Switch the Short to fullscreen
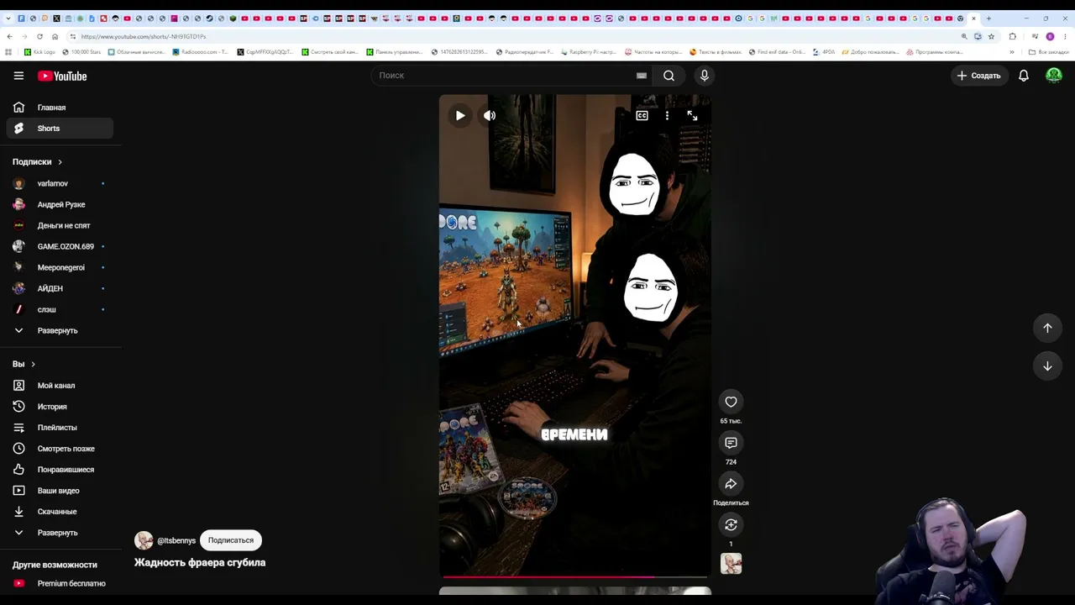This screenshot has height=605, width=1075. [x=692, y=116]
